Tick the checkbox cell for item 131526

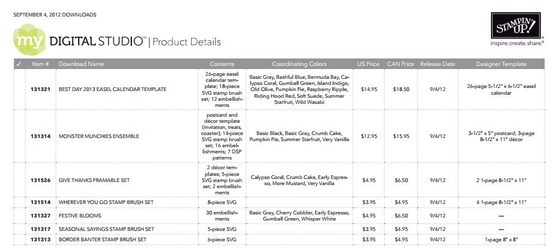pyautogui.click(x=19, y=180)
